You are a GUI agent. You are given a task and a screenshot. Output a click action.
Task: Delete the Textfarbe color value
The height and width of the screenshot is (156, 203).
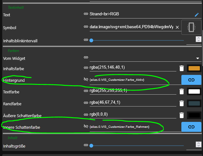(181, 91)
